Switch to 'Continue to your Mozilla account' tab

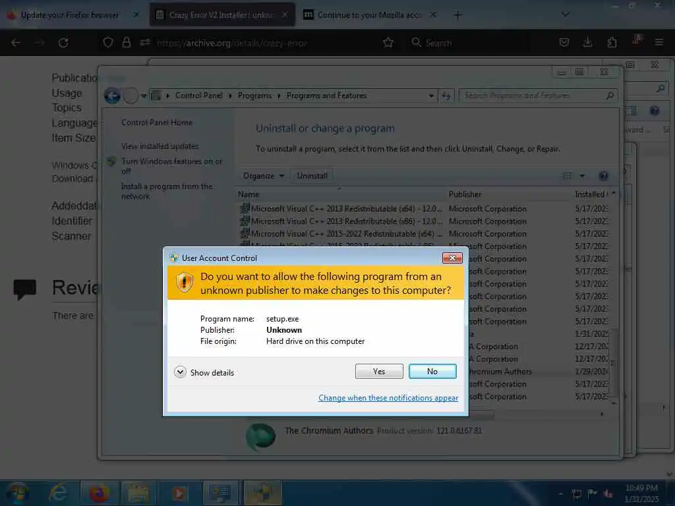point(370,15)
